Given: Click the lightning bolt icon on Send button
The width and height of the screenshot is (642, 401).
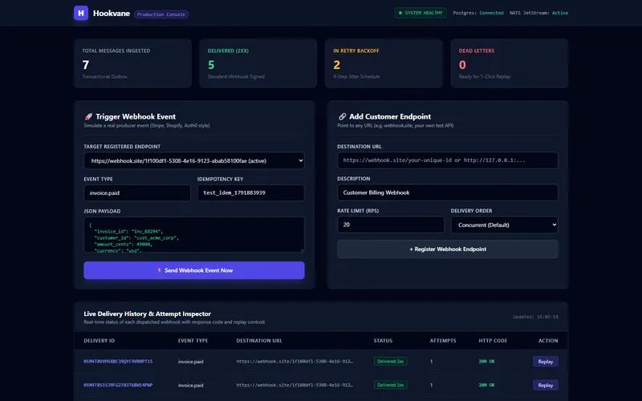Looking at the screenshot, I should point(159,270).
